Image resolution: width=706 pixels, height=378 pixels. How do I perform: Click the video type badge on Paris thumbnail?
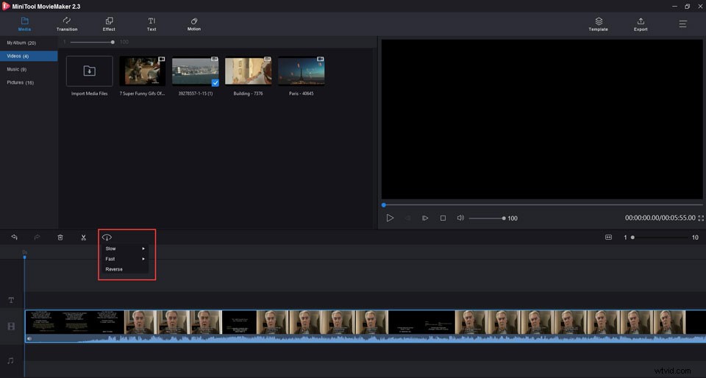click(x=320, y=59)
